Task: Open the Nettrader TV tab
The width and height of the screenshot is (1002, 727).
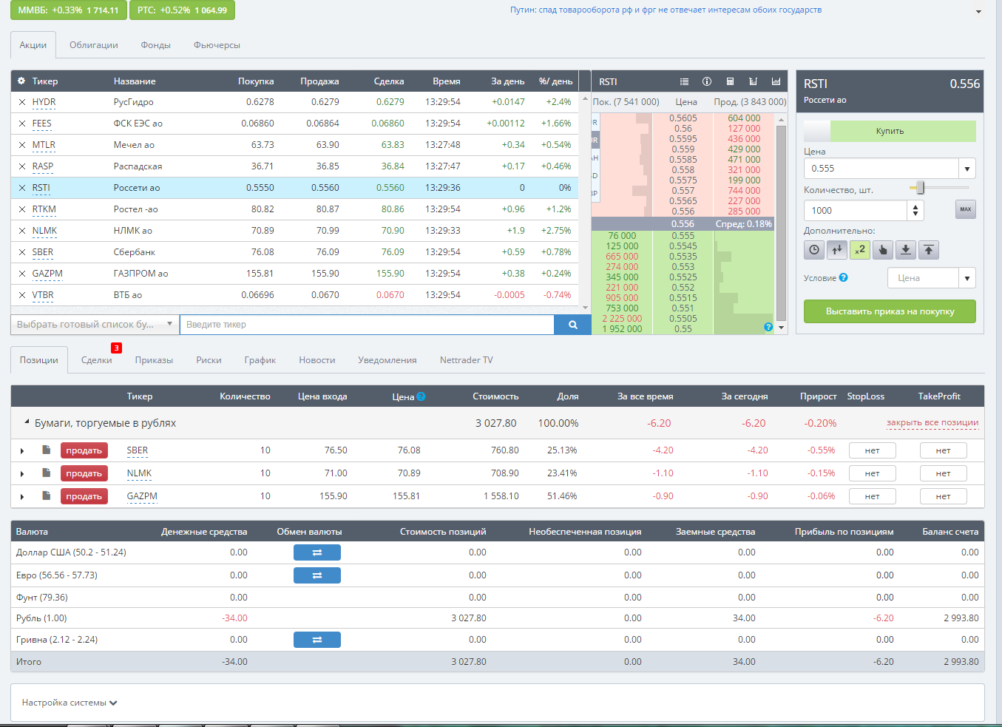Action: tap(467, 360)
